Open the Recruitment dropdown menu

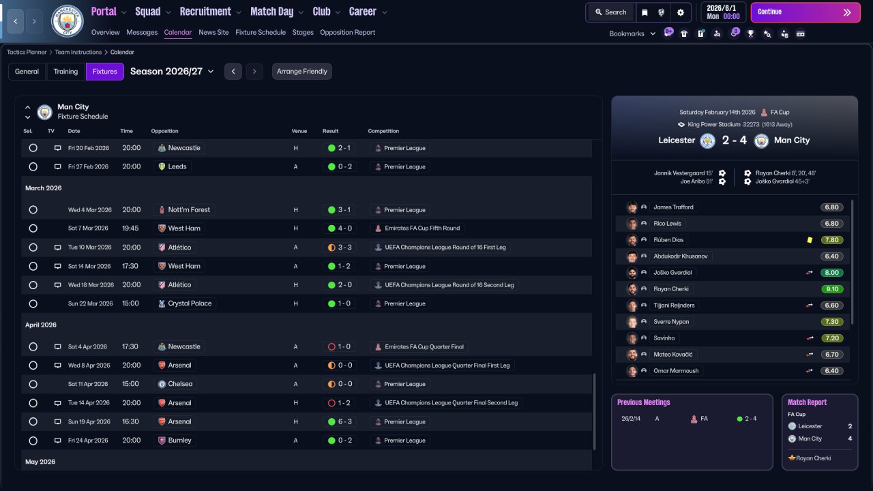(210, 12)
